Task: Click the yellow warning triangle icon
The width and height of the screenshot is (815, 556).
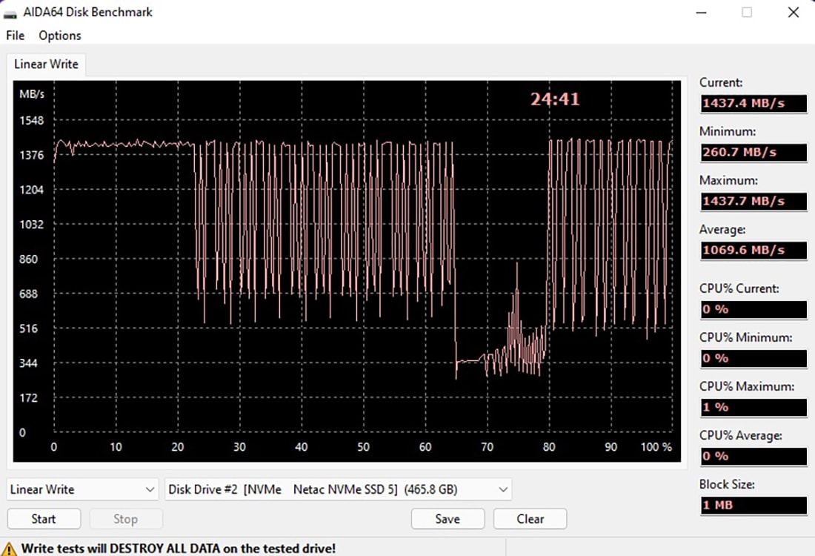Action: click(10, 549)
